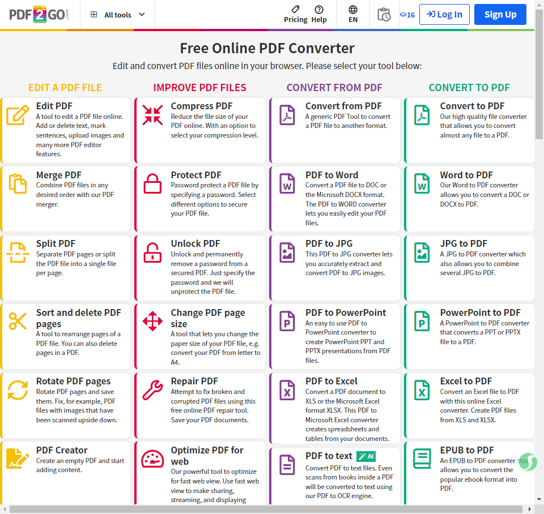This screenshot has height=514, width=544.
Task: Click the Rotate PDF pages arrows icon
Action: [18, 390]
